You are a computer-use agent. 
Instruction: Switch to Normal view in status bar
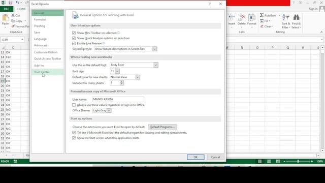[x=259, y=161]
